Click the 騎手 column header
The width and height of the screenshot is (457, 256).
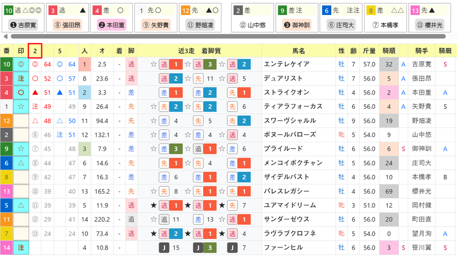point(422,51)
